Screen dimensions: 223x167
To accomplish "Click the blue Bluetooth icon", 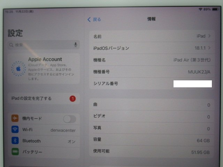I will point(15,141).
